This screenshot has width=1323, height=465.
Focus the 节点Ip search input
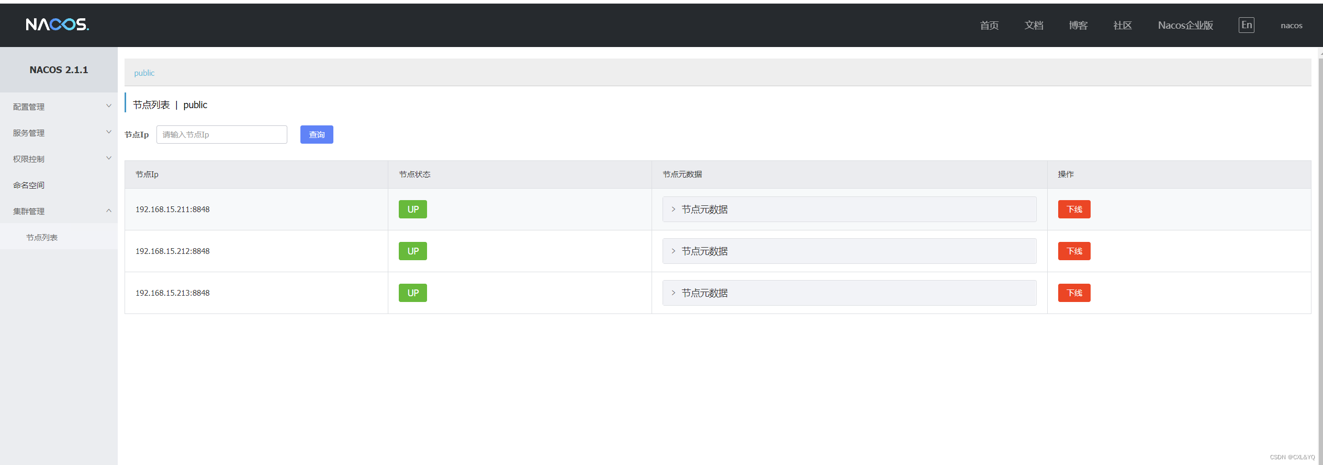pyautogui.click(x=222, y=134)
